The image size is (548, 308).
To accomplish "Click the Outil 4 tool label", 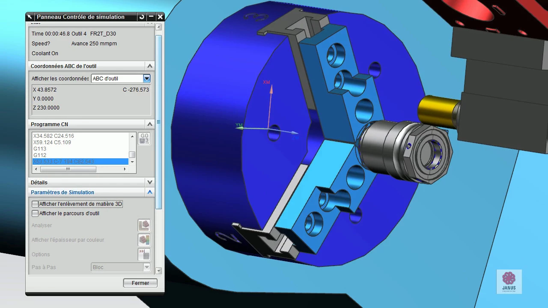I will (79, 34).
